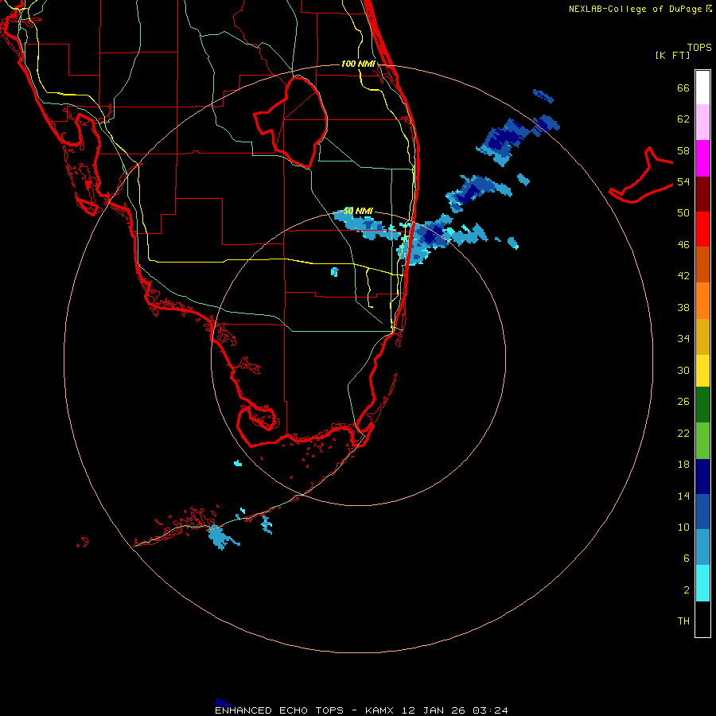
Task: Click the white swatch atop the legend
Action: (x=702, y=88)
